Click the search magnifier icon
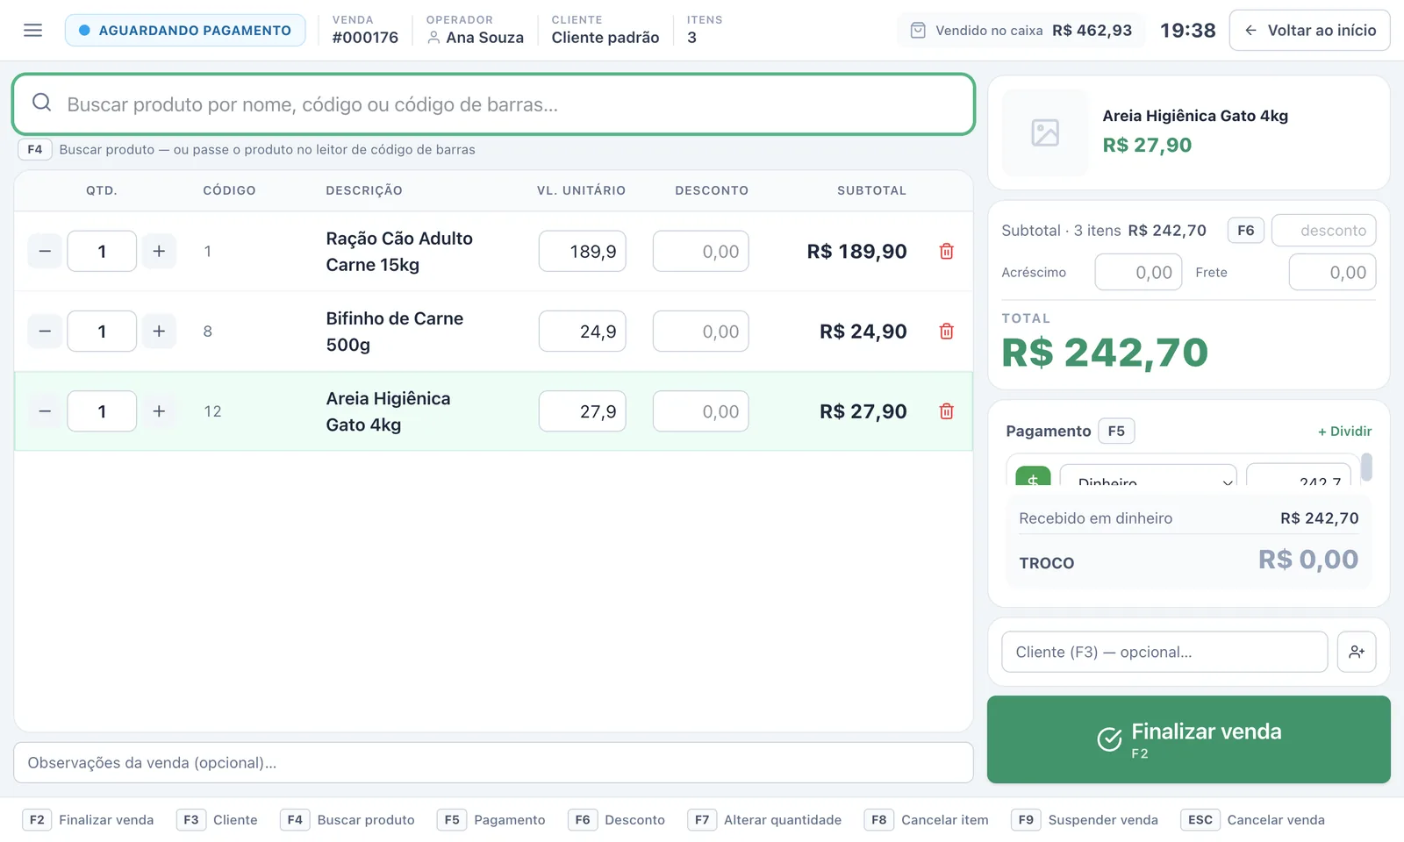Viewport: 1404px width, 842px height. coord(41,103)
